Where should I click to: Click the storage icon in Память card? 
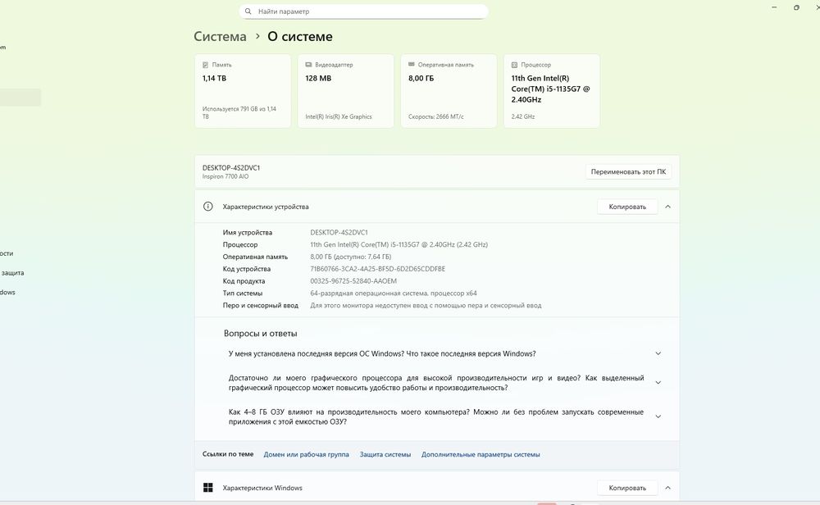[x=205, y=65]
